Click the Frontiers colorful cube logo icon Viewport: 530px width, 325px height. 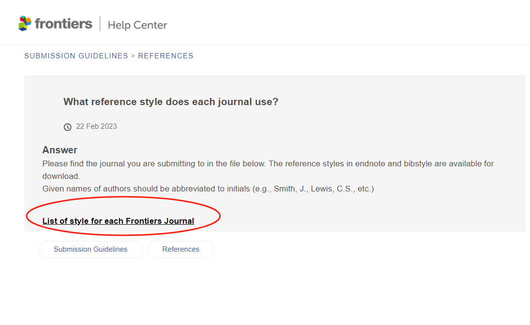coord(25,23)
